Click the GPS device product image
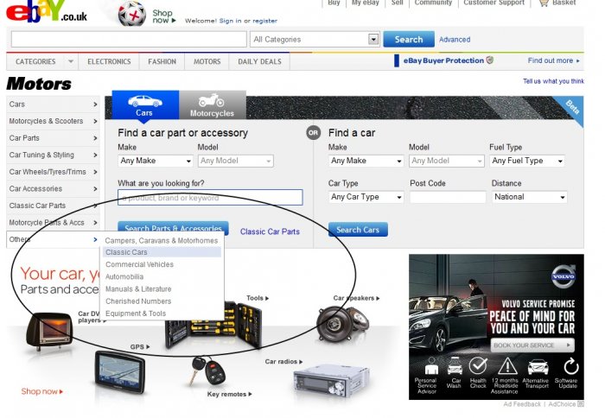Image resolution: width=605 pixels, height=418 pixels. tap(120, 372)
